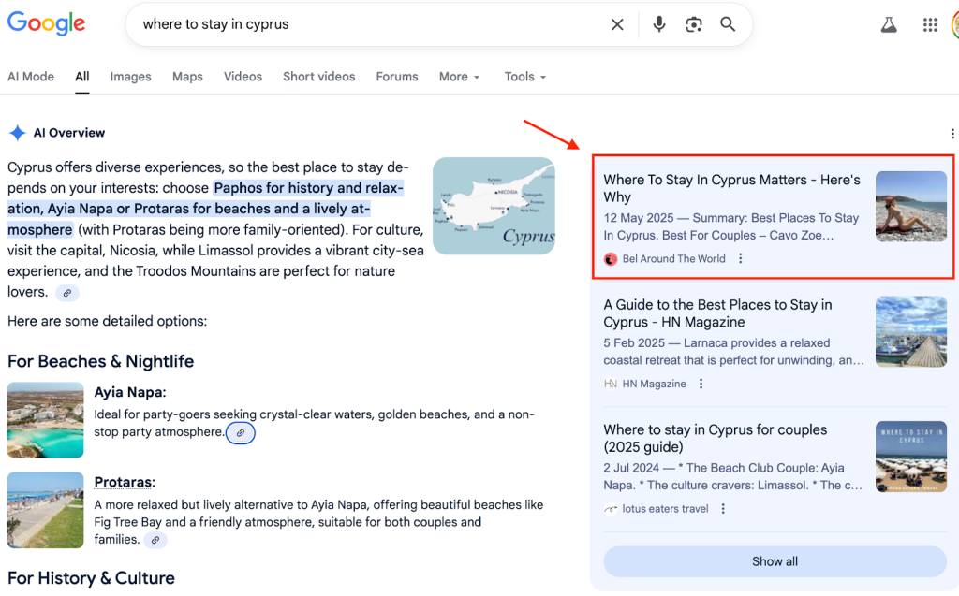
Task: Open options menu beside HN Magazine source
Action: [x=701, y=384]
